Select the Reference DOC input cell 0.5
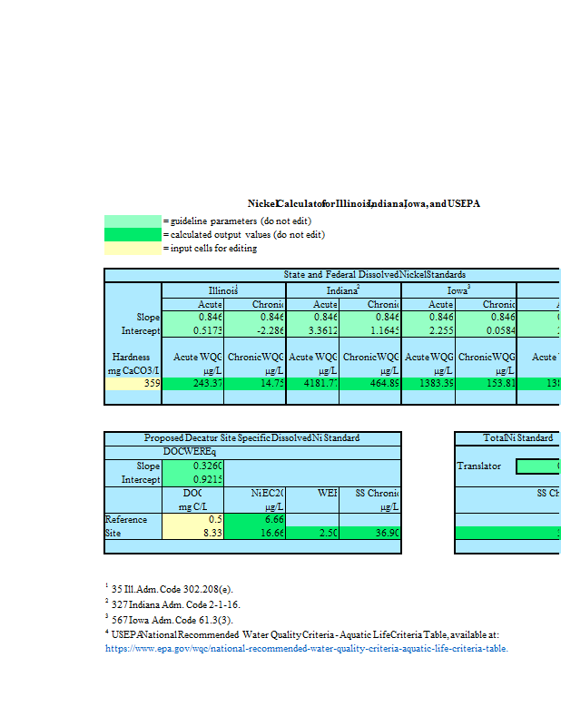 [192, 519]
